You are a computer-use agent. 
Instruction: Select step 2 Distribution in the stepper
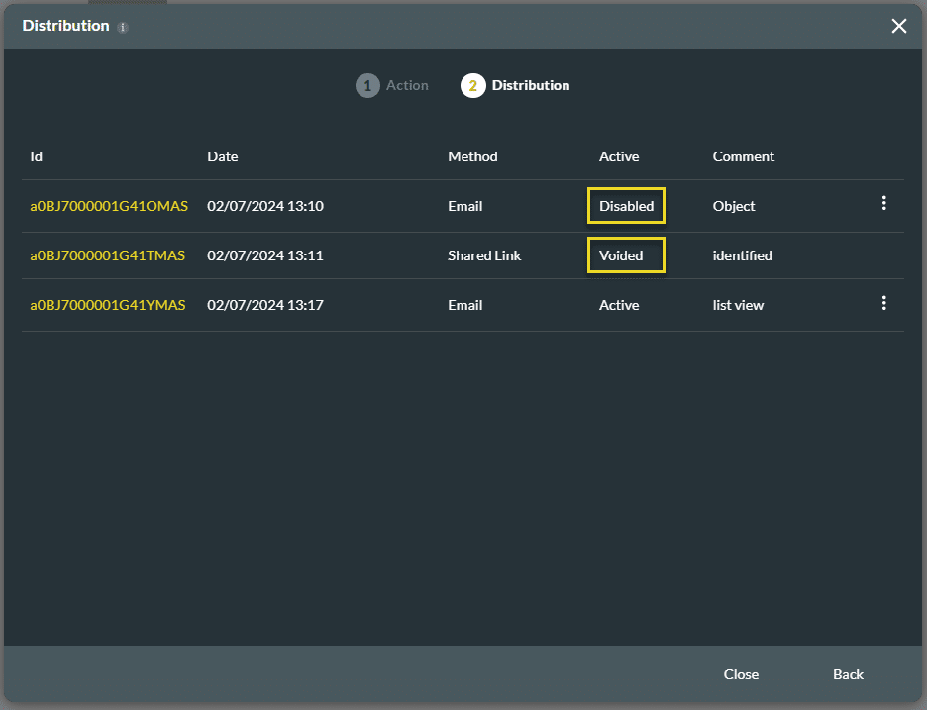click(x=515, y=86)
